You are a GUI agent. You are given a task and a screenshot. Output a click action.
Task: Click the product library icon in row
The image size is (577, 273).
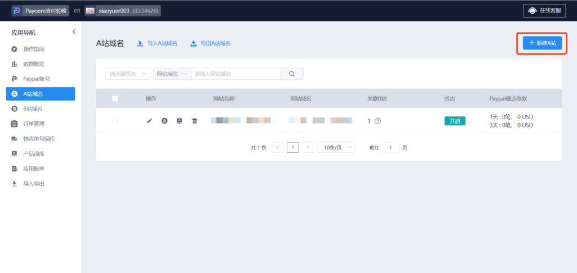pos(179,121)
